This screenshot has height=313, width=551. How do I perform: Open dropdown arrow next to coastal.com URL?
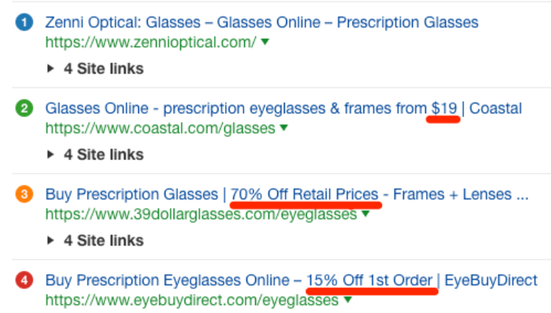284,128
